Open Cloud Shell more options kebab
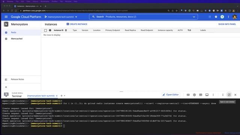 (x=213, y=95)
